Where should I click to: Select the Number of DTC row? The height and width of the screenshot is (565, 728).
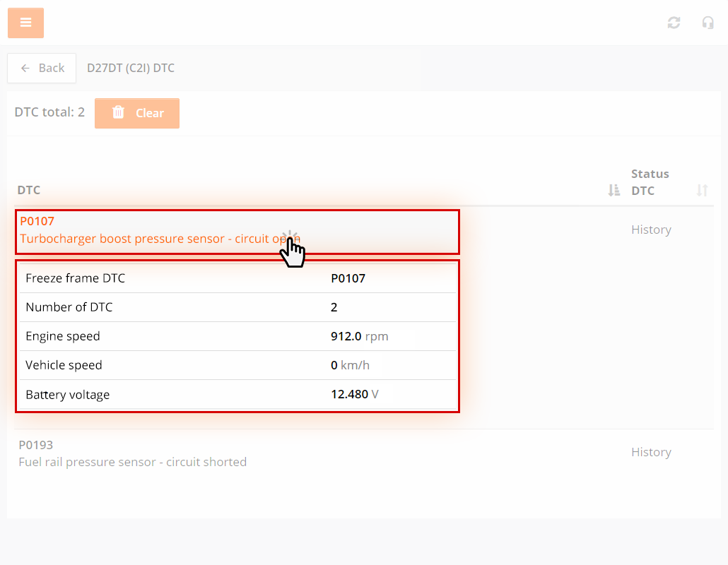(x=237, y=307)
